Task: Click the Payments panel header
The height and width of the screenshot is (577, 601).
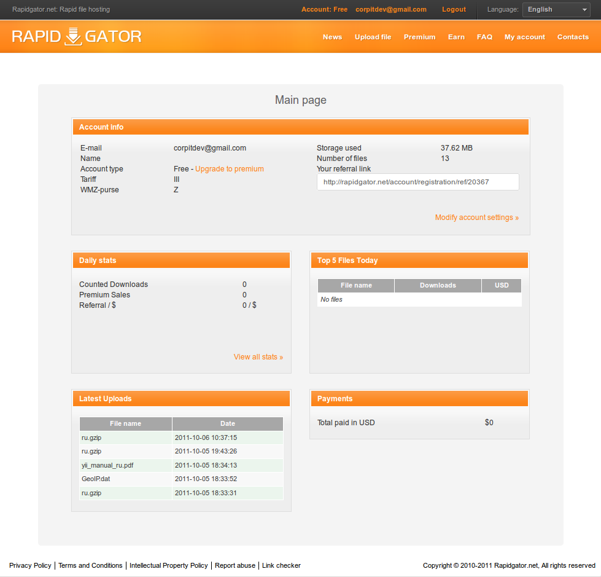Action: pos(419,399)
